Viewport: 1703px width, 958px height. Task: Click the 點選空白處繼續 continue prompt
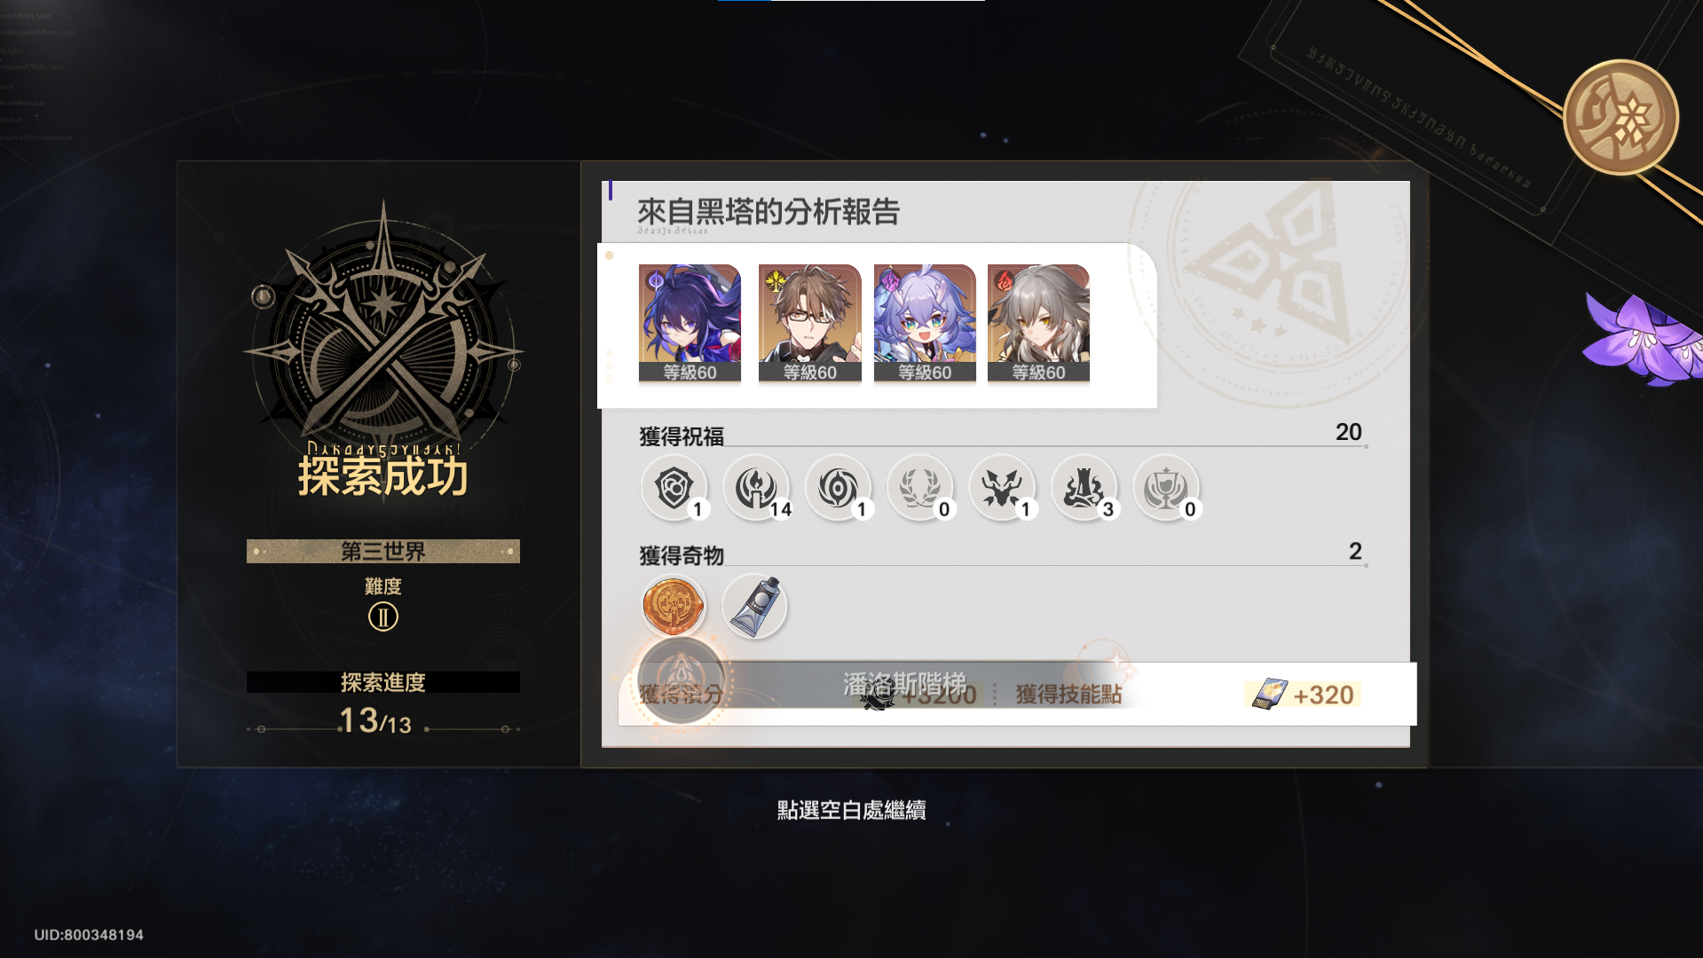click(851, 810)
